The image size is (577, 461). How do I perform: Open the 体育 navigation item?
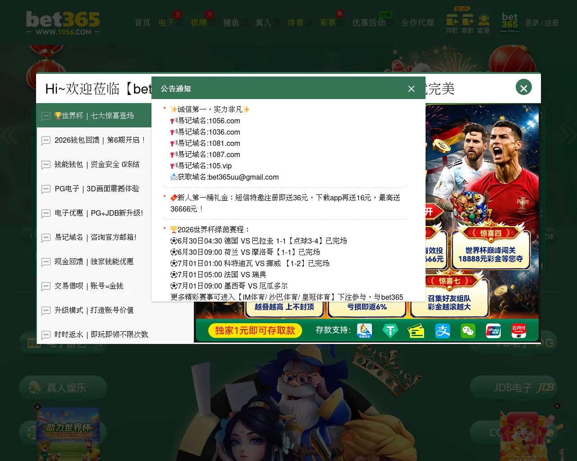click(296, 23)
